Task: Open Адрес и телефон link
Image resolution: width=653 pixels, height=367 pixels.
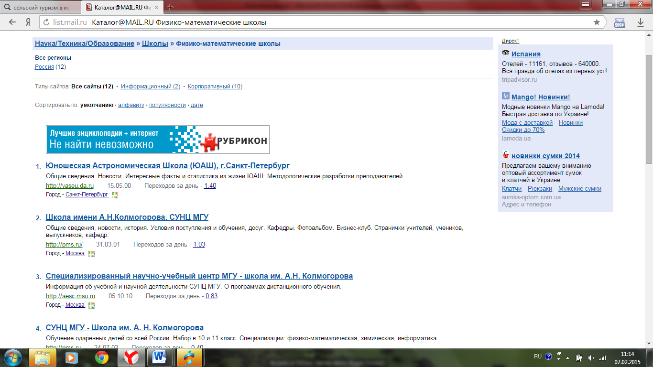Action: (x=526, y=205)
